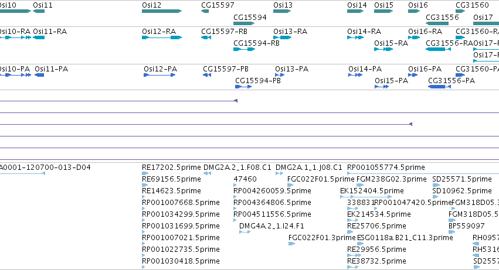Click the Osi11-PA protein label
The image size is (499, 270).
51,69
